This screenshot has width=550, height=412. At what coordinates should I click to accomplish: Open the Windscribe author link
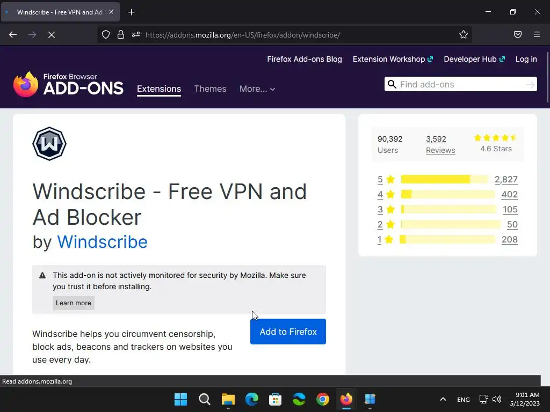pos(102,242)
